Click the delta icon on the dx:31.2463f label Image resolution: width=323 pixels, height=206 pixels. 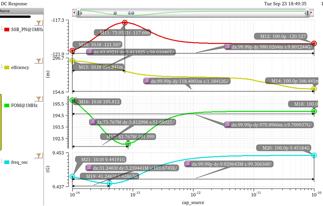pyautogui.click(x=89, y=168)
